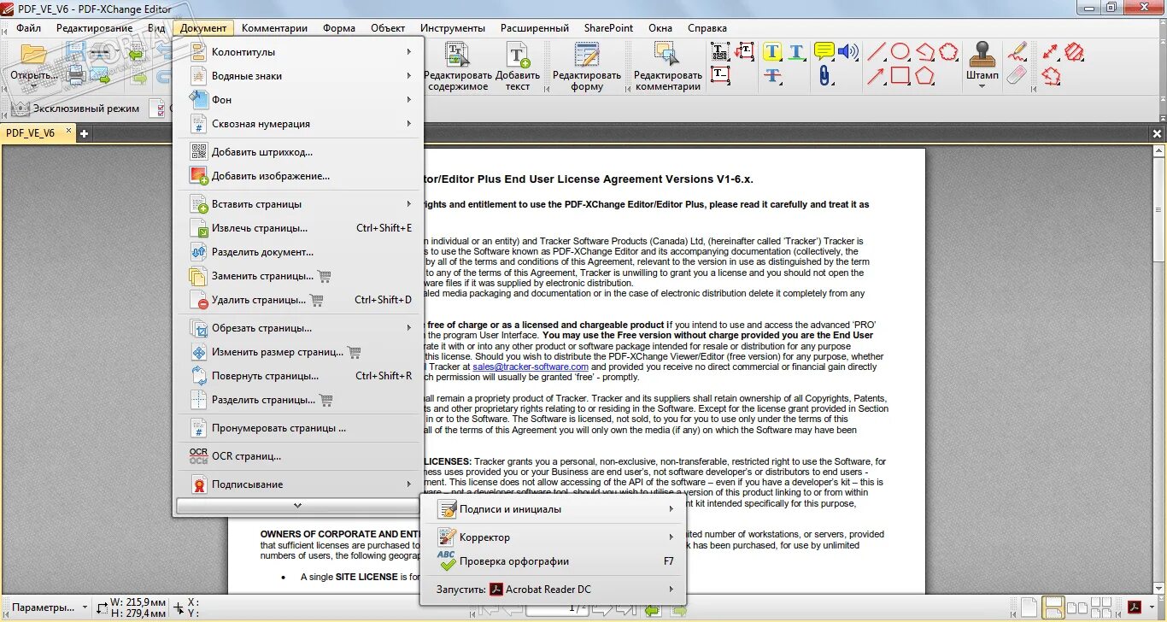Expand Сквозная нумерация submenu
1167x622 pixels.
point(297,124)
